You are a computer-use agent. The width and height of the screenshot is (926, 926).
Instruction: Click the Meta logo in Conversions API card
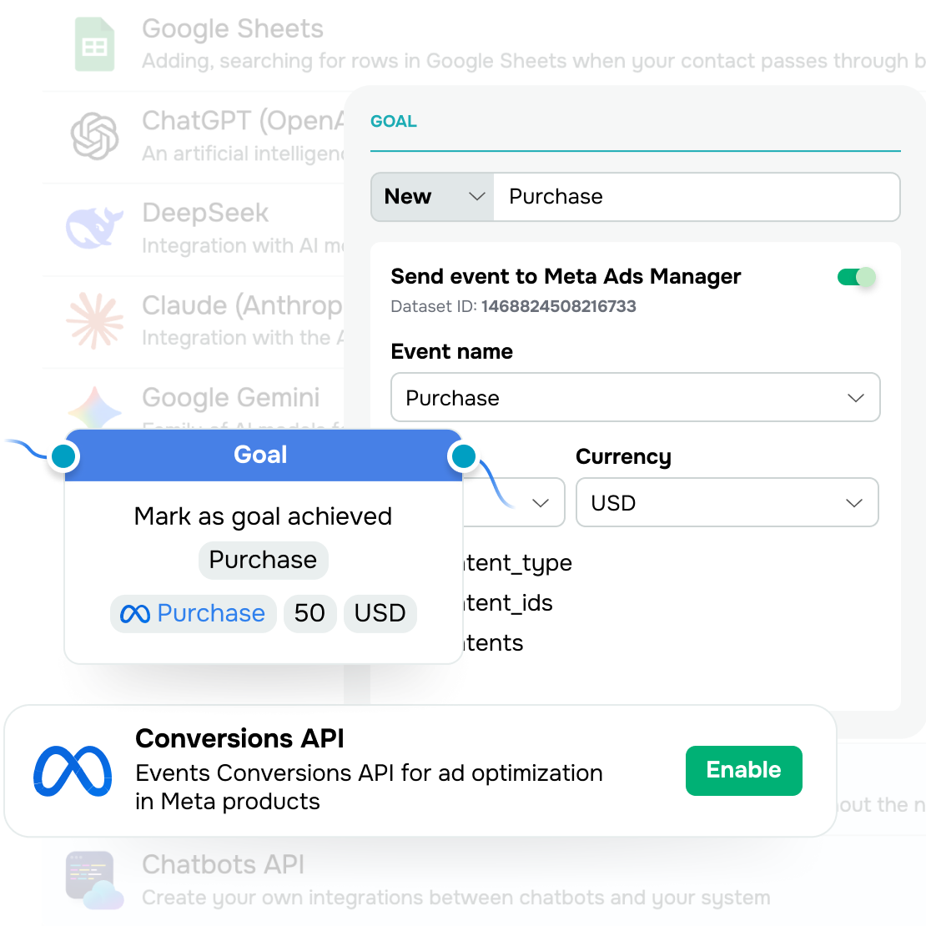[73, 771]
